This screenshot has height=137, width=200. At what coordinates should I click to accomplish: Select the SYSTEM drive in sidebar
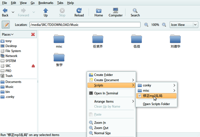coord(18,61)
